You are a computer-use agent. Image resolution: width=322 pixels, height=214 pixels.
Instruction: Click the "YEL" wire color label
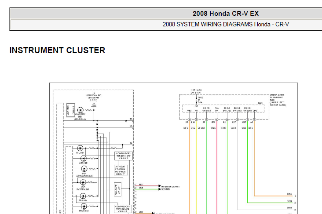193,128
